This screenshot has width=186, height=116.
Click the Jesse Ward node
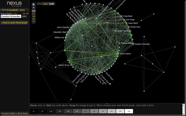point(127,23)
